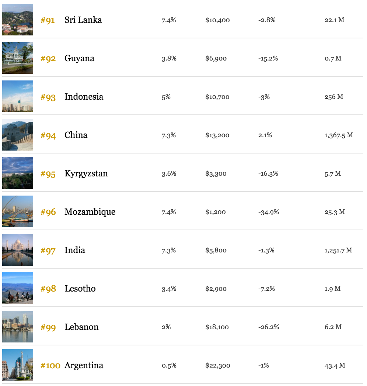Click the Kyrgyzstan landscape thumbnail
Image resolution: width=367 pixels, height=386 pixels.
[18, 173]
